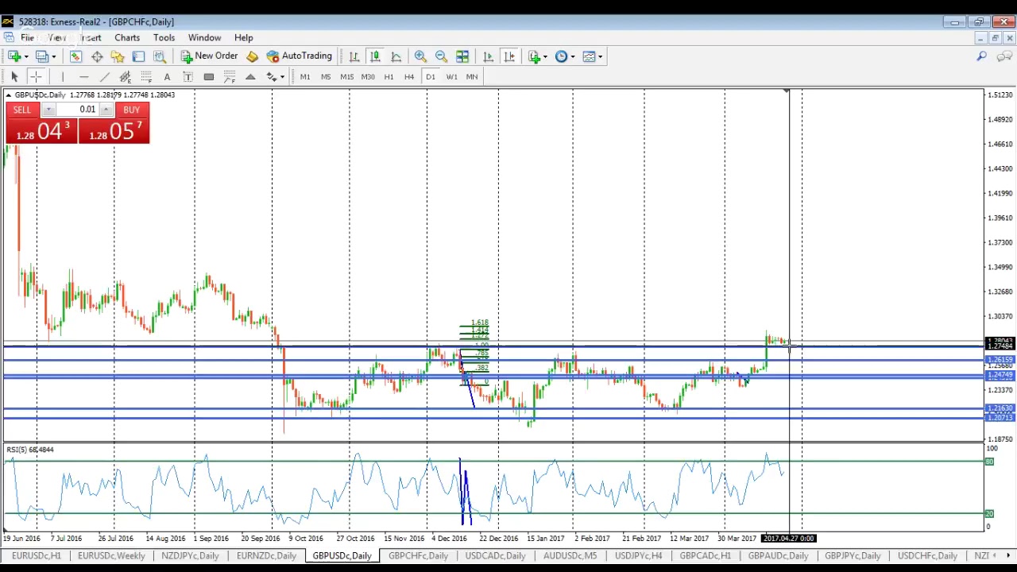Select the trendline tool
The image size is (1017, 572).
coord(104,77)
